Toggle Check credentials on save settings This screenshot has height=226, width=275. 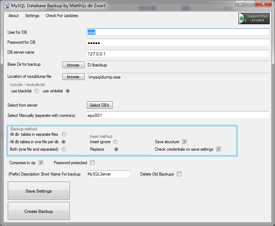pos(218,149)
